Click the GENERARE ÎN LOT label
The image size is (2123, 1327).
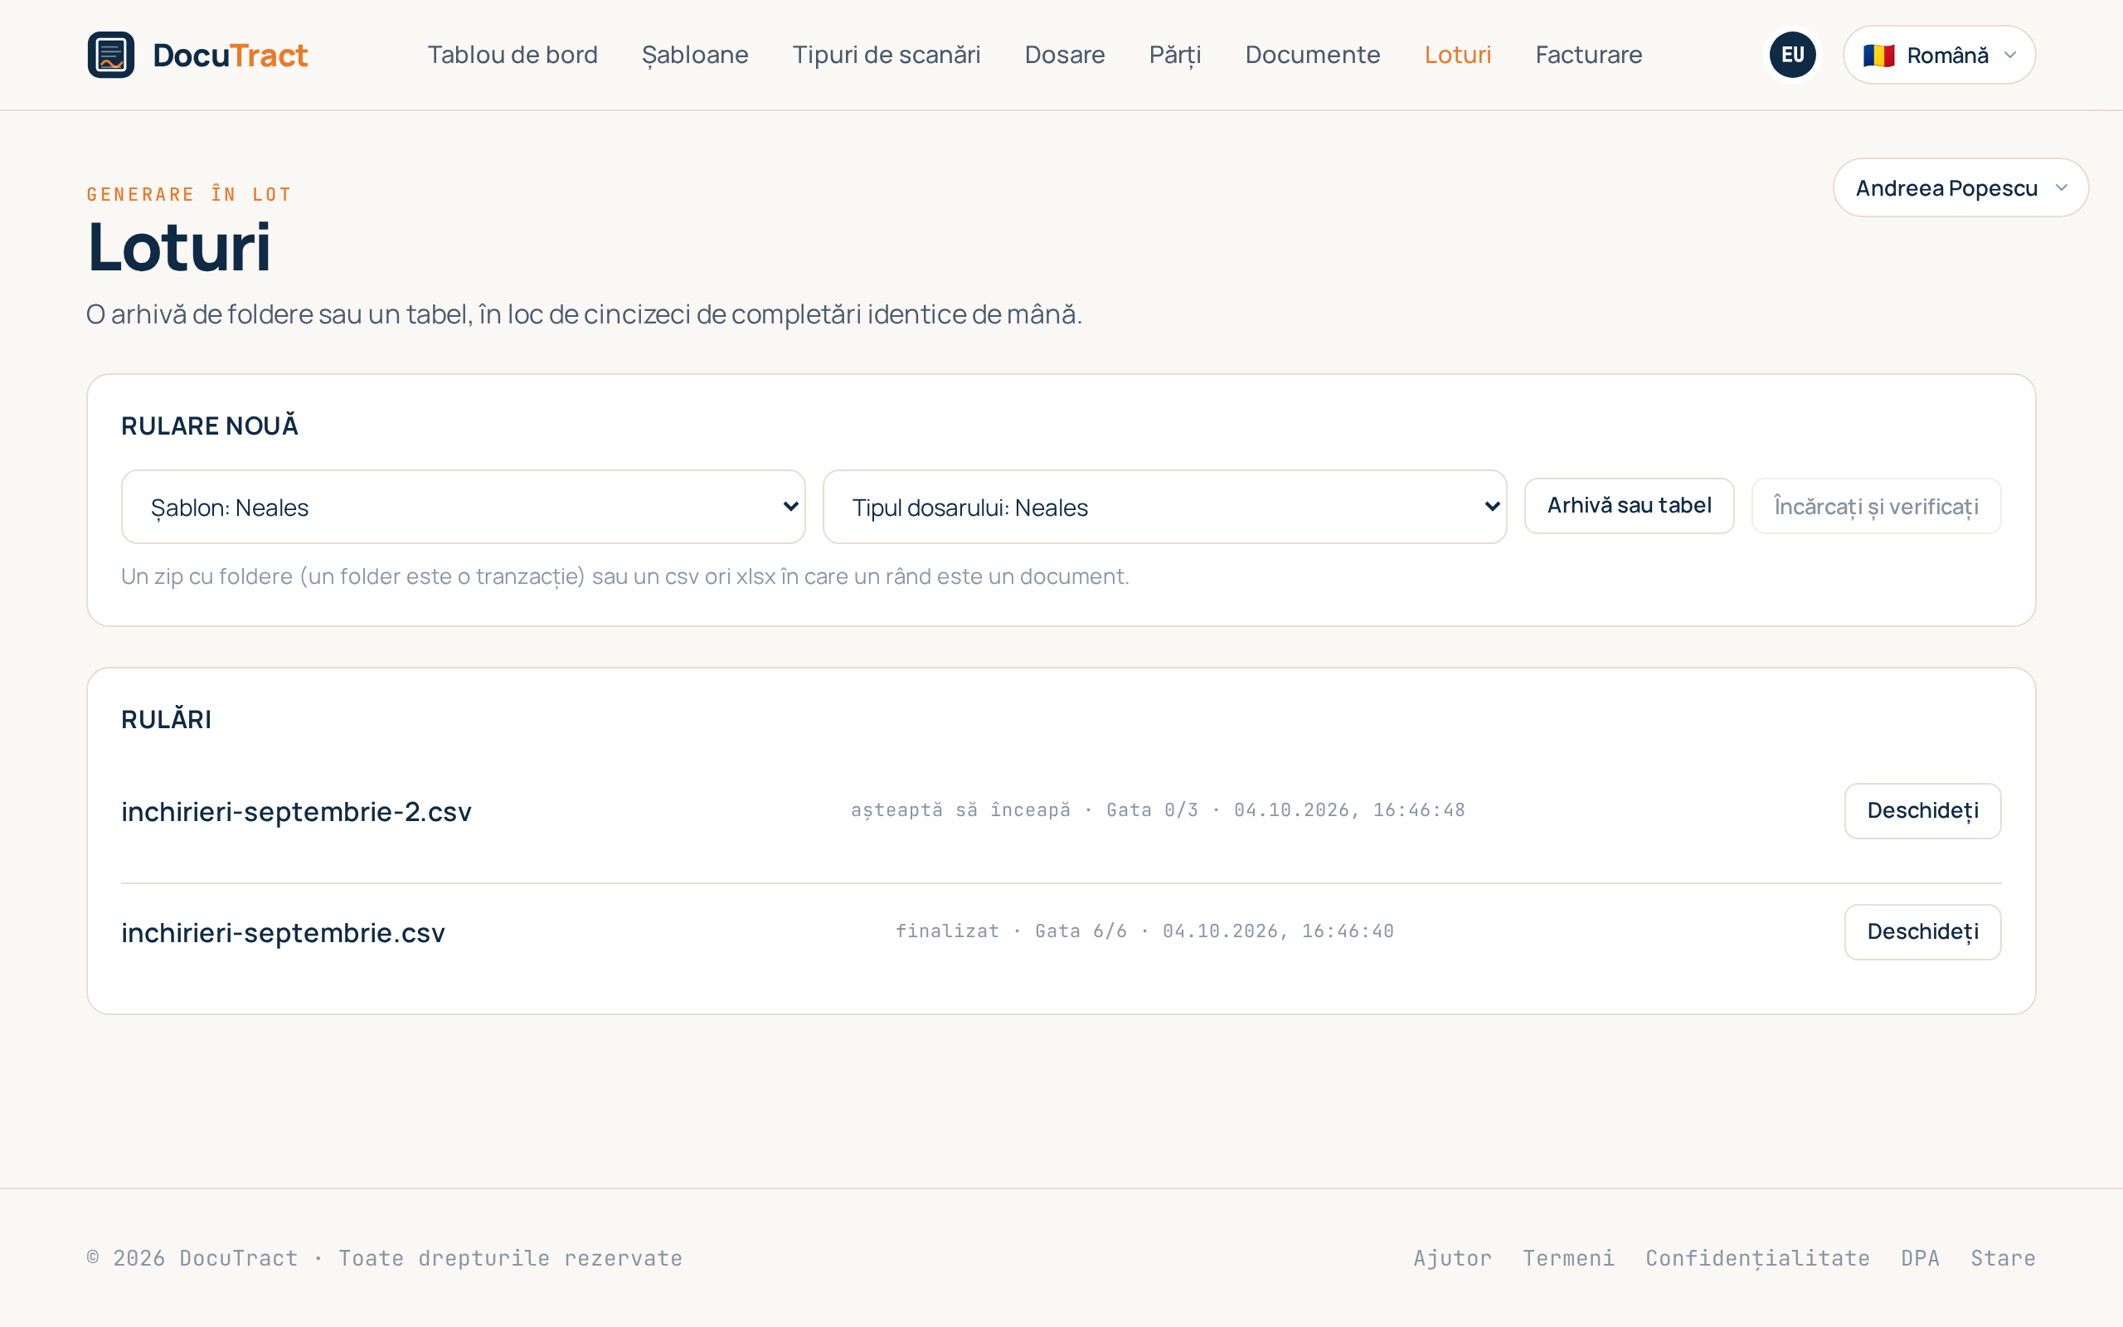188,194
